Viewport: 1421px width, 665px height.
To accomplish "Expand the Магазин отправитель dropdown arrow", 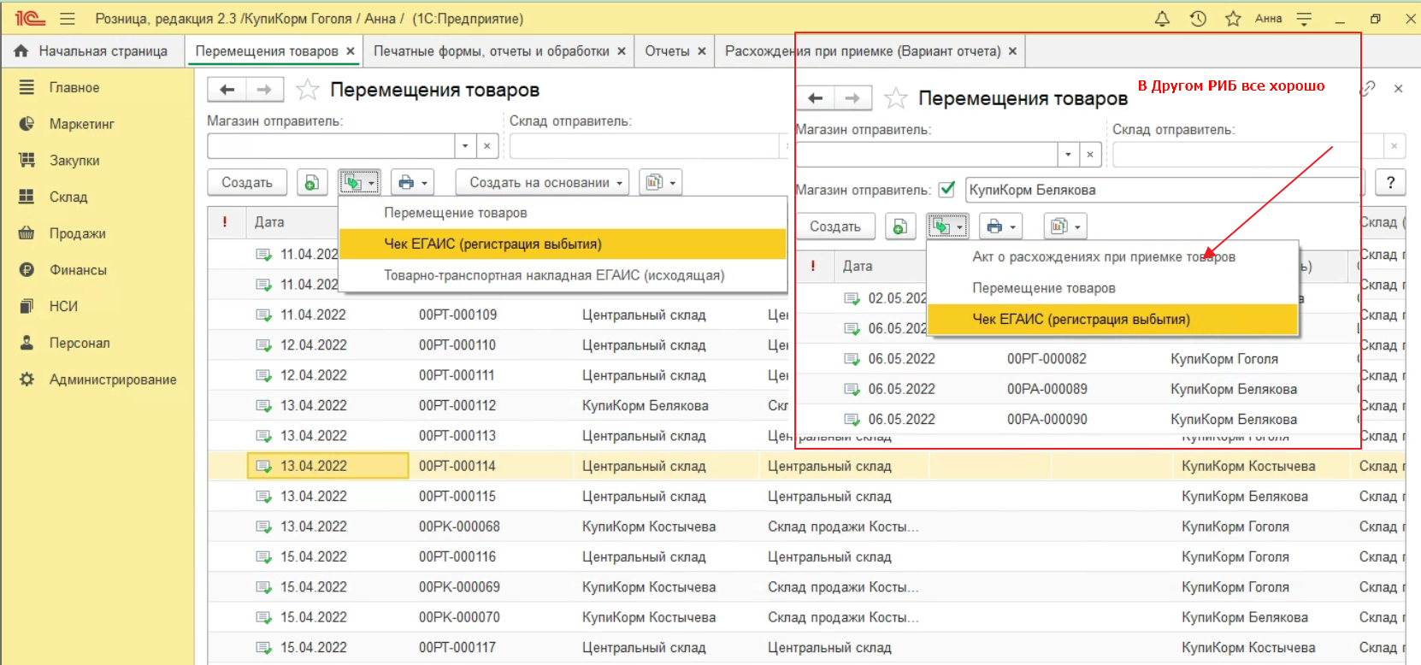I will [465, 146].
